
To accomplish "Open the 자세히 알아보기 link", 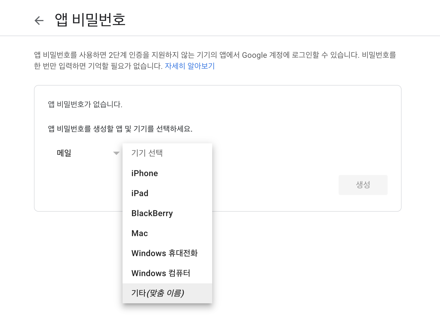I will click(190, 66).
